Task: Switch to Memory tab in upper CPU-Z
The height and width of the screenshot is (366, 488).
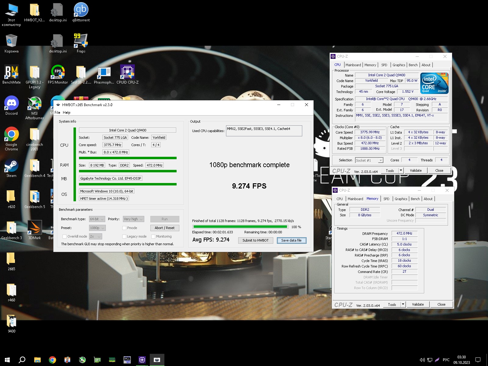Action: [x=370, y=65]
